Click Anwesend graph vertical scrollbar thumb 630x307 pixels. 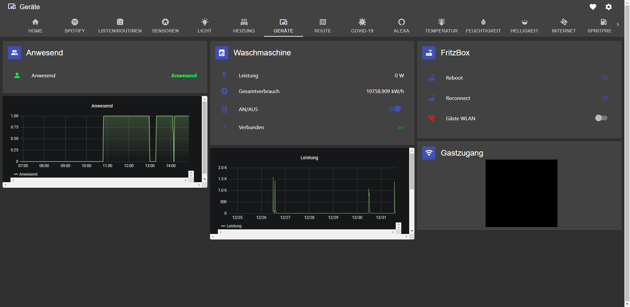204,137
